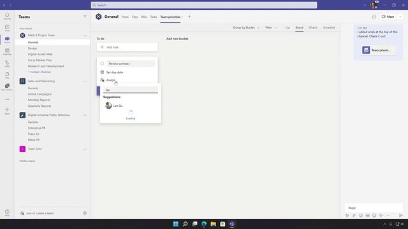The width and height of the screenshot is (408, 229).
Task: Open the Team priorities card in conversation
Action: (x=379, y=50)
